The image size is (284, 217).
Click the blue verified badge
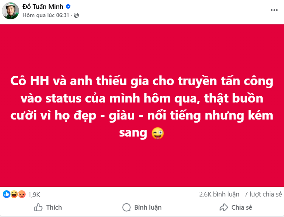(68, 7)
